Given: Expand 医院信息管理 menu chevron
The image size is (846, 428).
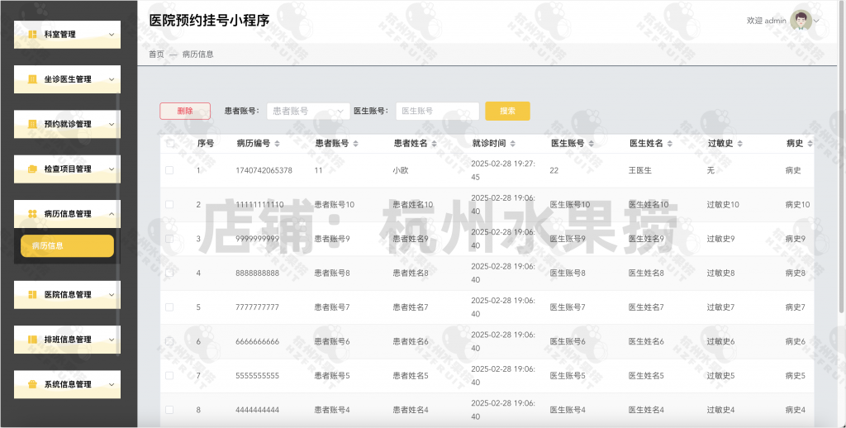Looking at the screenshot, I should pyautogui.click(x=112, y=295).
